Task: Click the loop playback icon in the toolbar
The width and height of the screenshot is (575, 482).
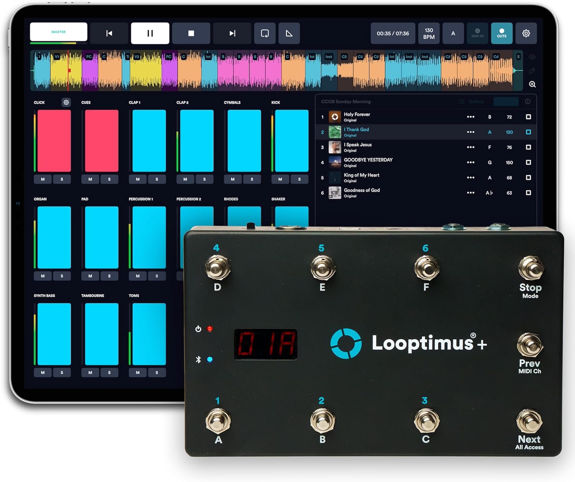Action: (265, 33)
